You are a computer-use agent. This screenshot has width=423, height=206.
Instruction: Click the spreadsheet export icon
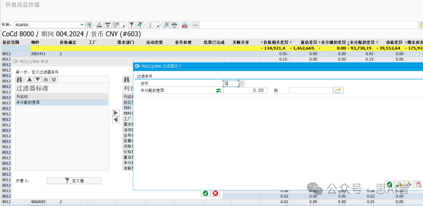coord(166,25)
